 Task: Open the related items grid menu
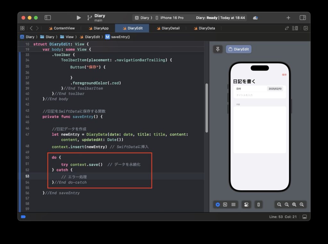22,28
